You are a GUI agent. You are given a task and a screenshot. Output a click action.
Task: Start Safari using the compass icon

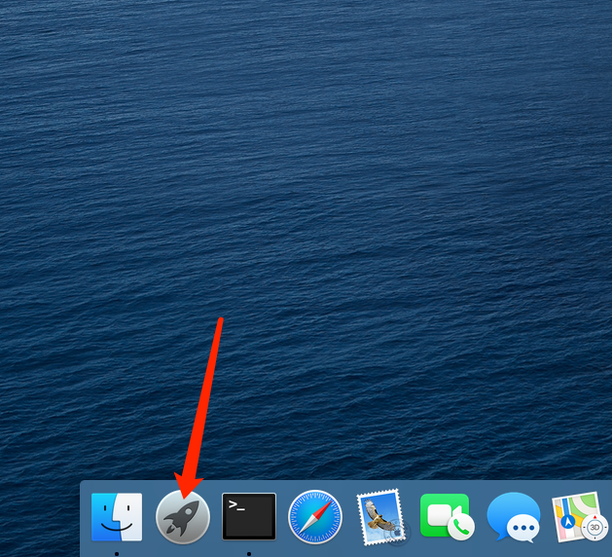click(315, 517)
